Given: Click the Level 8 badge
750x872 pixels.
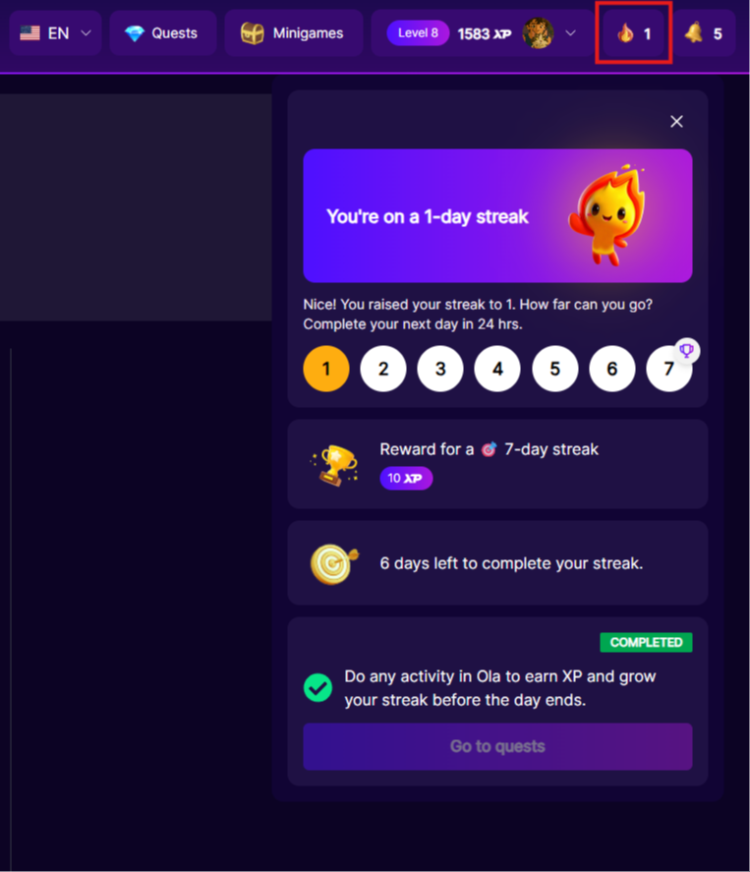Looking at the screenshot, I should point(418,33).
